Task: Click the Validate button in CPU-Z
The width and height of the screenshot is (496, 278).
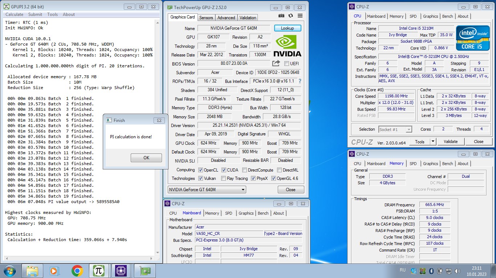Action: [x=451, y=142]
